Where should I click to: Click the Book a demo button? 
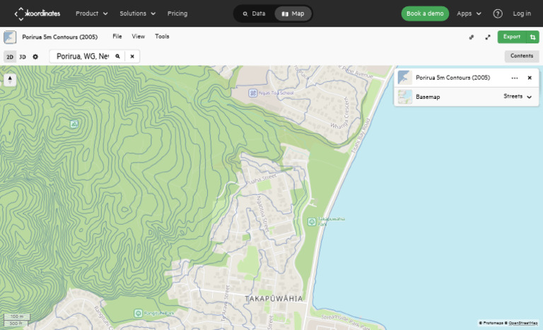click(x=425, y=13)
